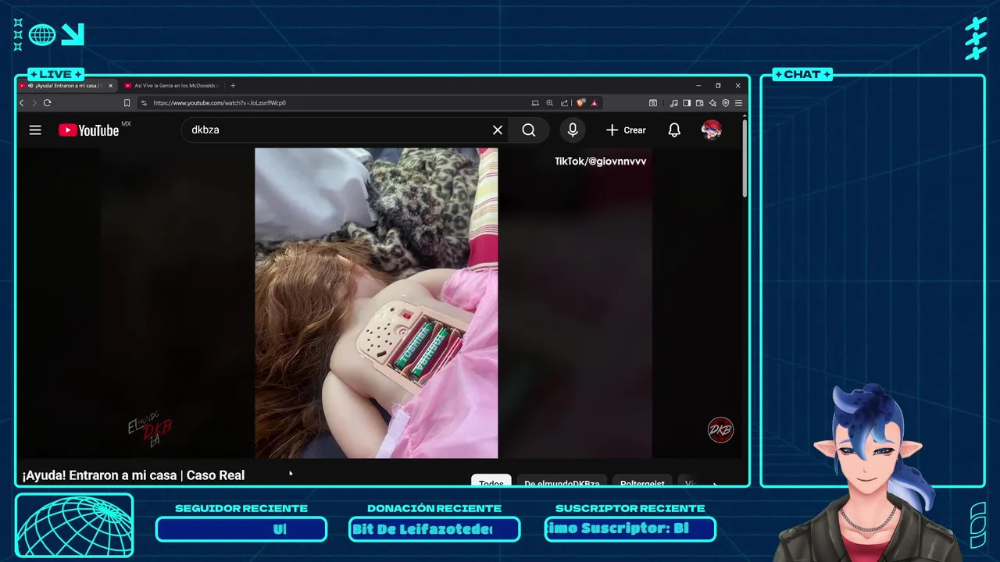Share this page from the address bar
This screenshot has height=562, width=1000.
tap(564, 103)
